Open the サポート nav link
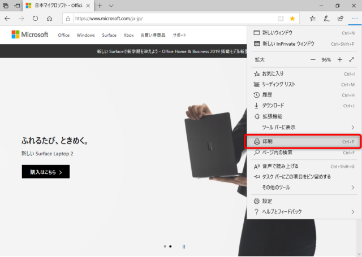 (x=179, y=35)
